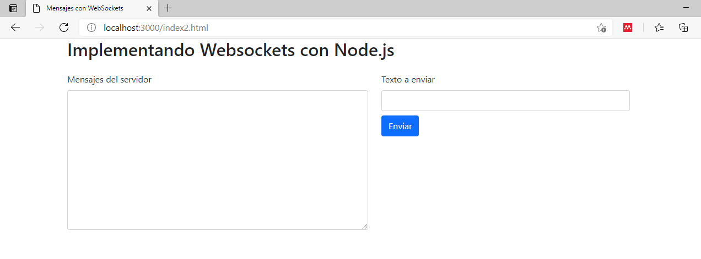Screen dimensions: 701x259
Task: Click the Texto a enviar label
Action: click(408, 80)
